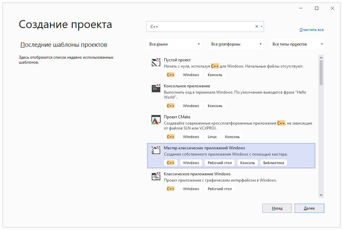Viewport: 343px width, 230px height.
Task: Click the Классическое приложение Windows template icon
Action: click(156, 176)
